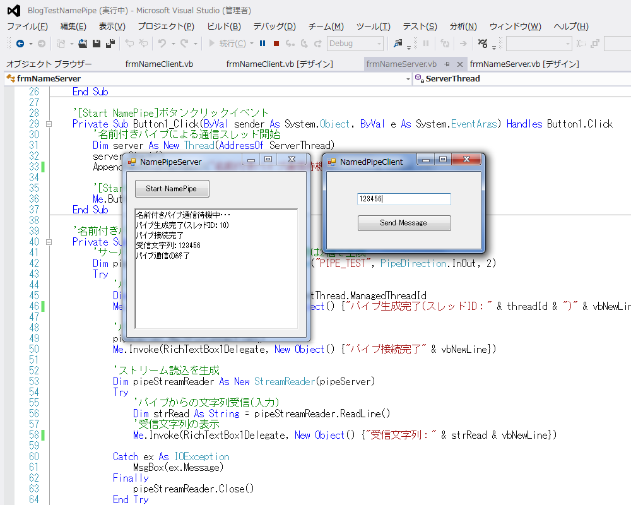Click the Navigate Backward arrow icon
Viewport: 631px width, 505px height.
click(20, 44)
